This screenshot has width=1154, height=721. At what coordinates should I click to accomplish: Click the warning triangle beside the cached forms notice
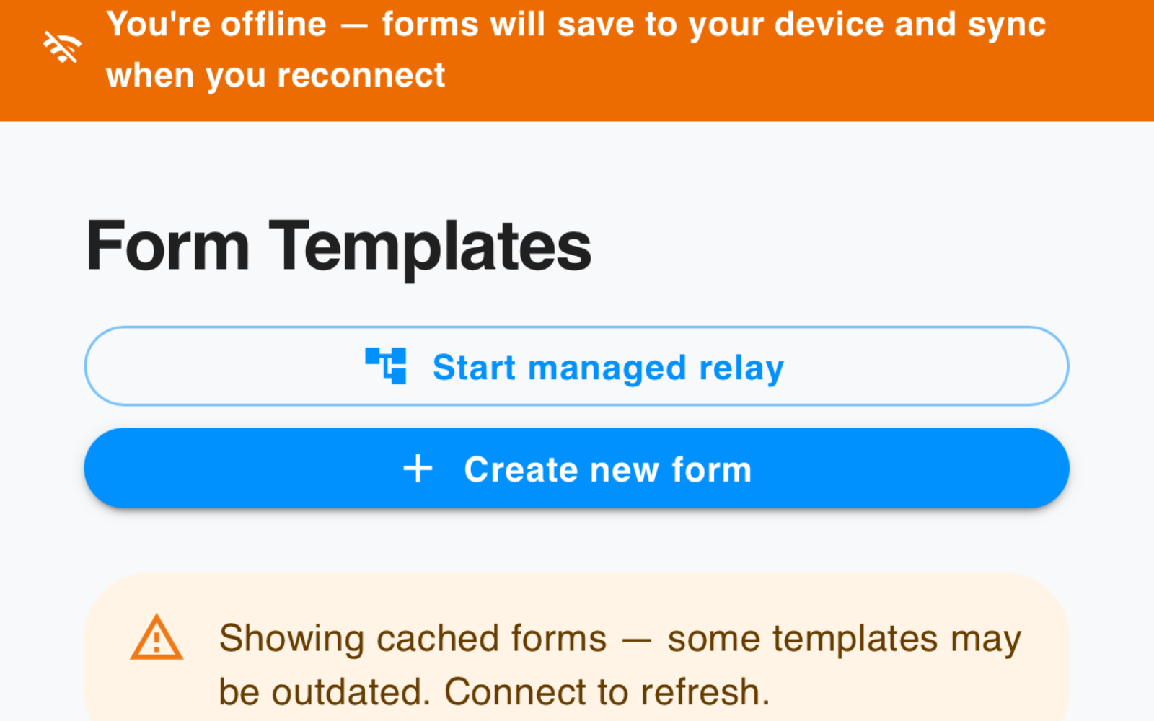pyautogui.click(x=157, y=638)
